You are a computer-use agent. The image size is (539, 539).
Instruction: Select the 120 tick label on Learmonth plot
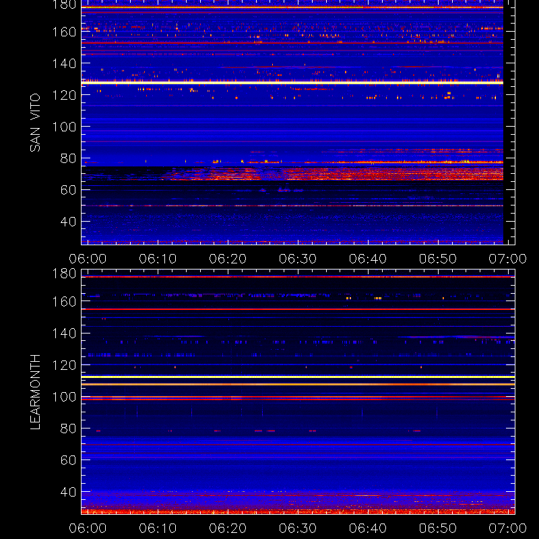[64, 365]
